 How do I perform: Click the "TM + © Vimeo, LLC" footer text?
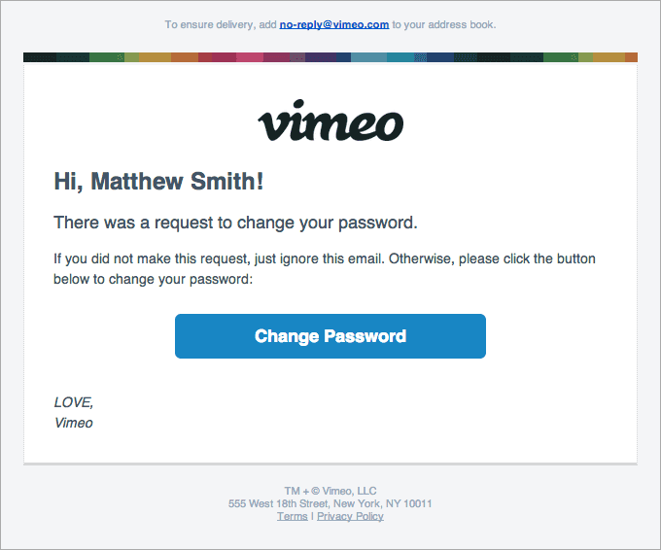click(330, 492)
